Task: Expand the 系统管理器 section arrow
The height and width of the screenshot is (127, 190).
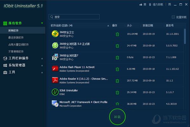Action: pos(42,65)
